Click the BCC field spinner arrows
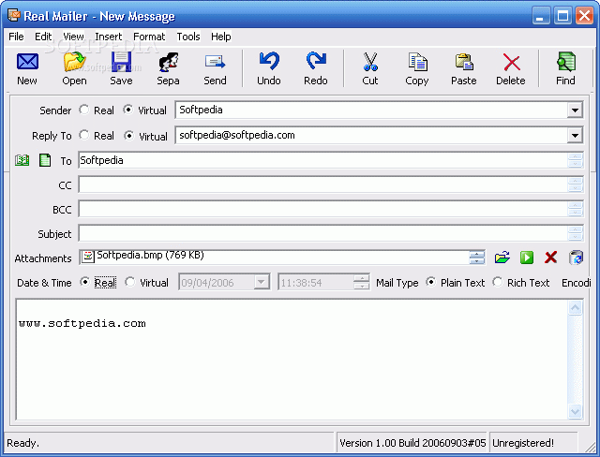The width and height of the screenshot is (600, 457). click(x=575, y=210)
